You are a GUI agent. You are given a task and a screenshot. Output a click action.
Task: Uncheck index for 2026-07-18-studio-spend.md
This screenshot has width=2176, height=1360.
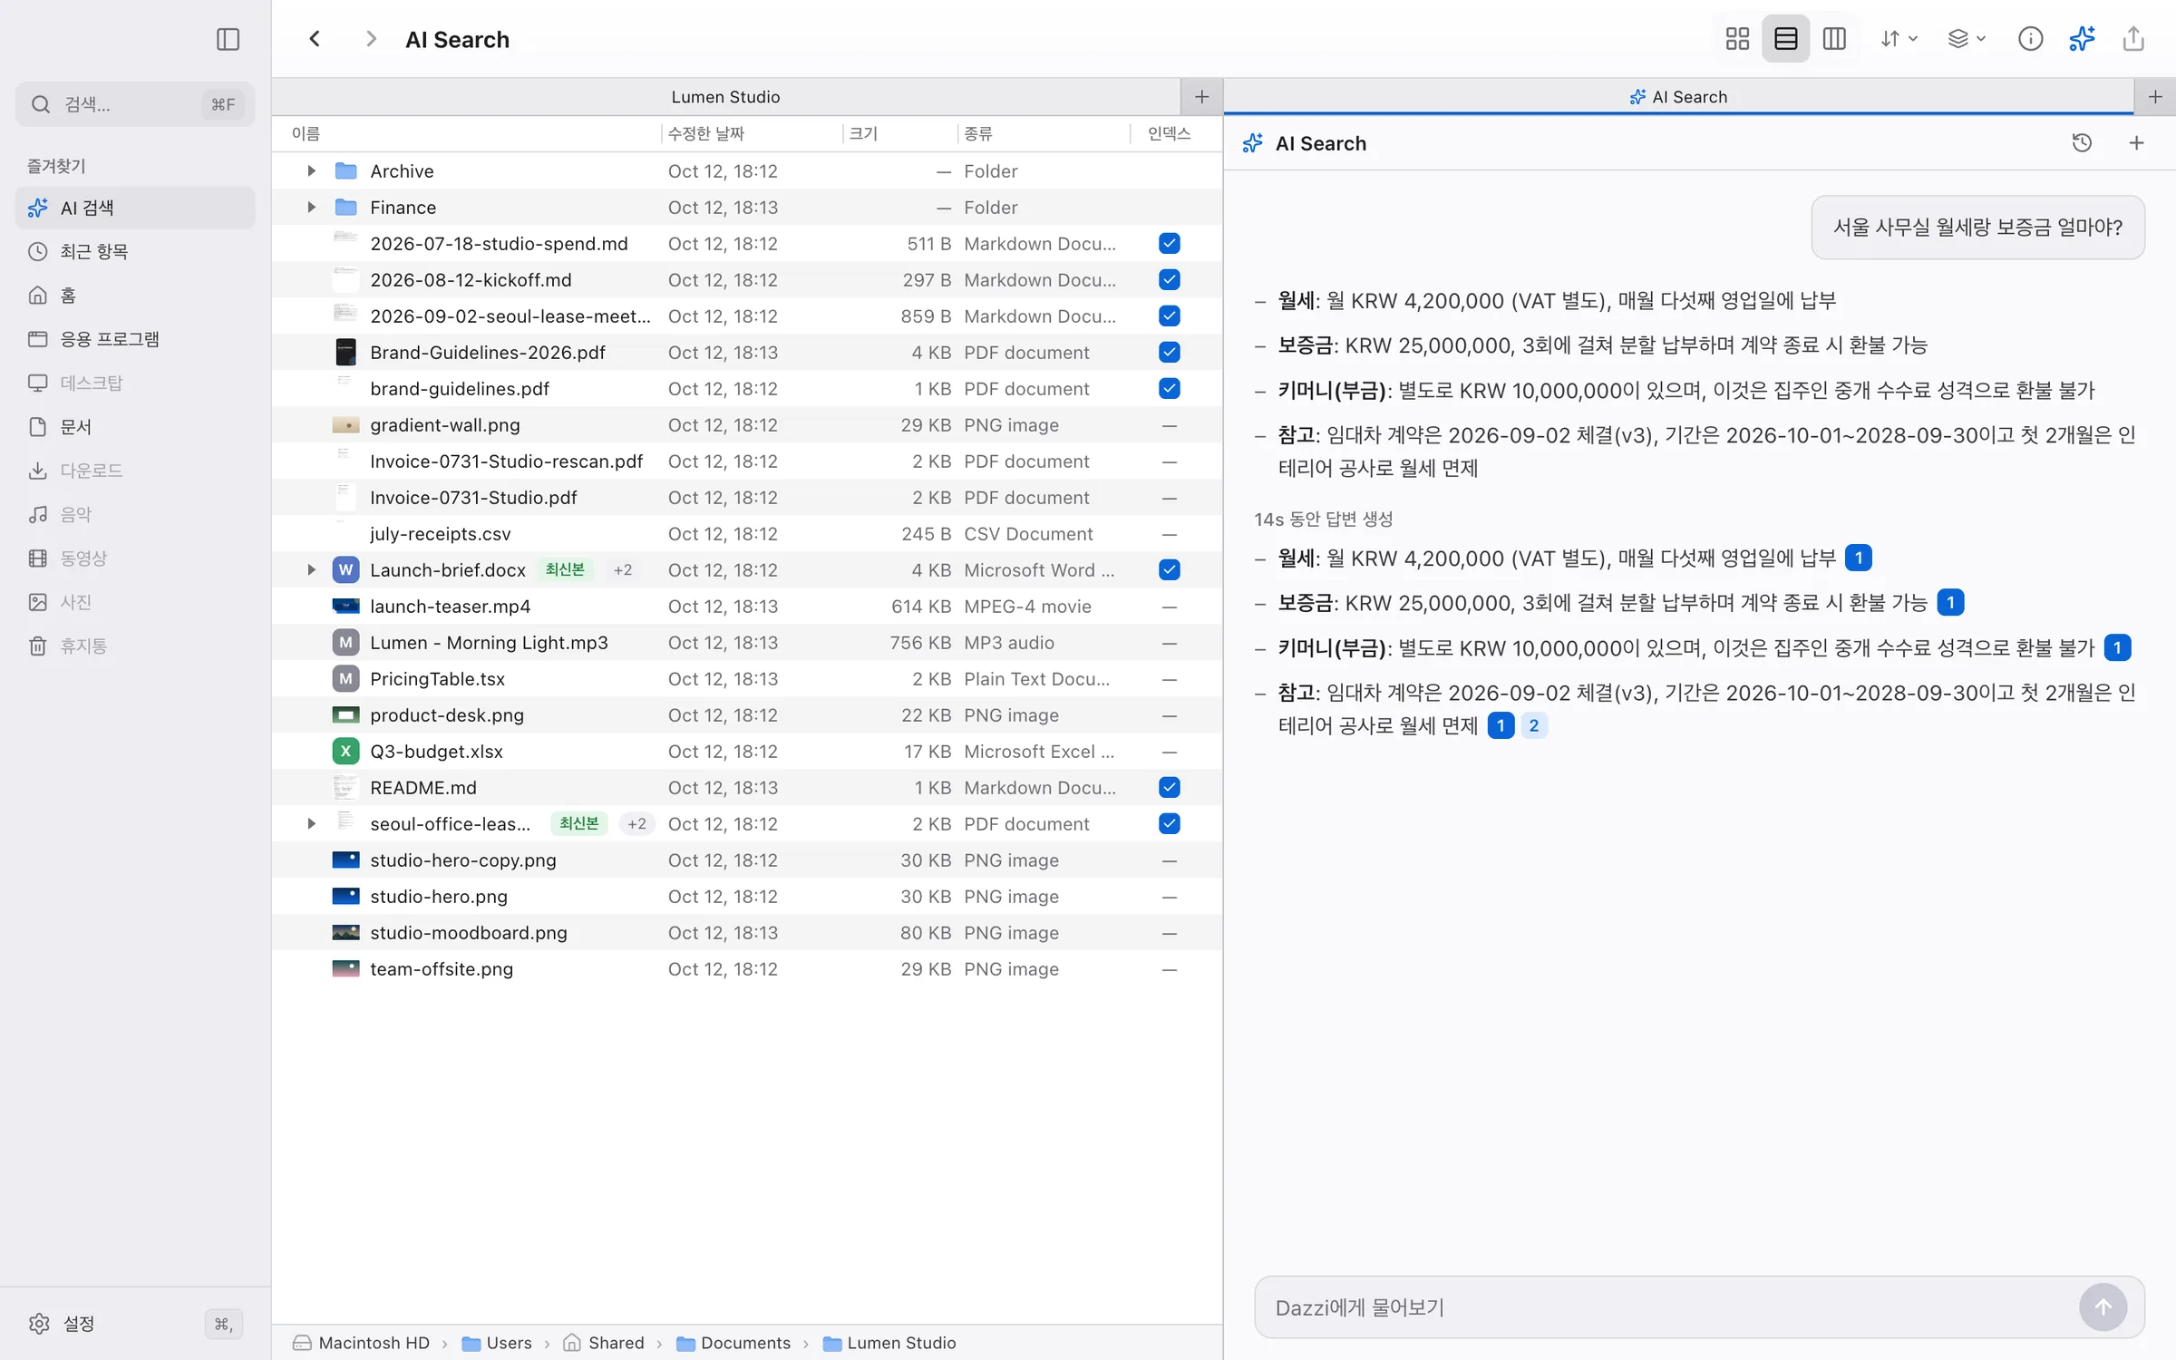[x=1169, y=243]
